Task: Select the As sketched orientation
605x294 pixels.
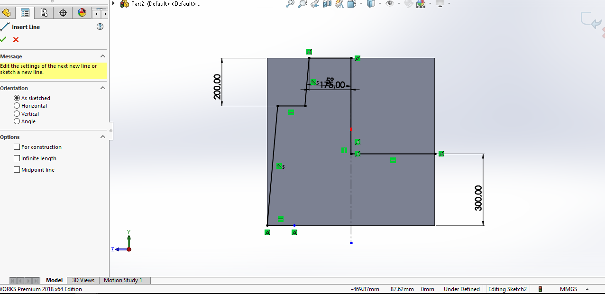Action: [17, 98]
